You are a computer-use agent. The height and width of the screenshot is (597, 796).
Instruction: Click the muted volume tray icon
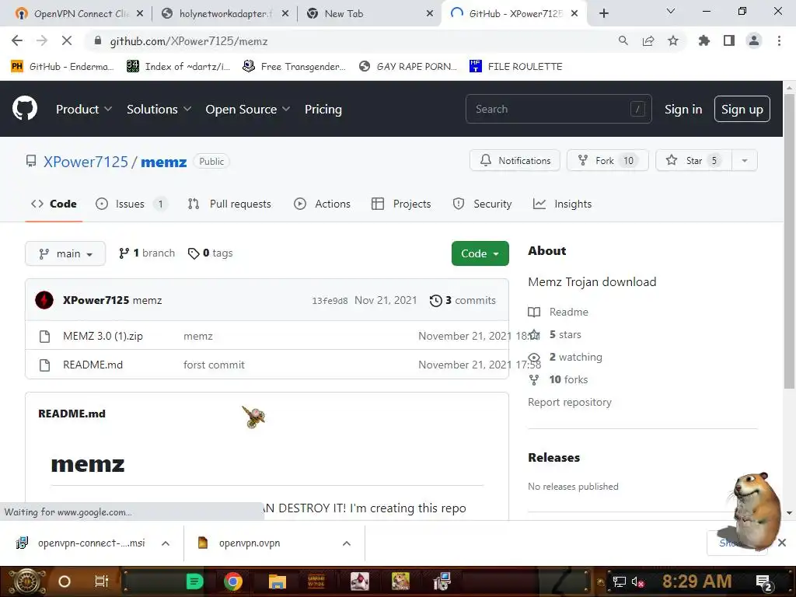[x=637, y=581]
